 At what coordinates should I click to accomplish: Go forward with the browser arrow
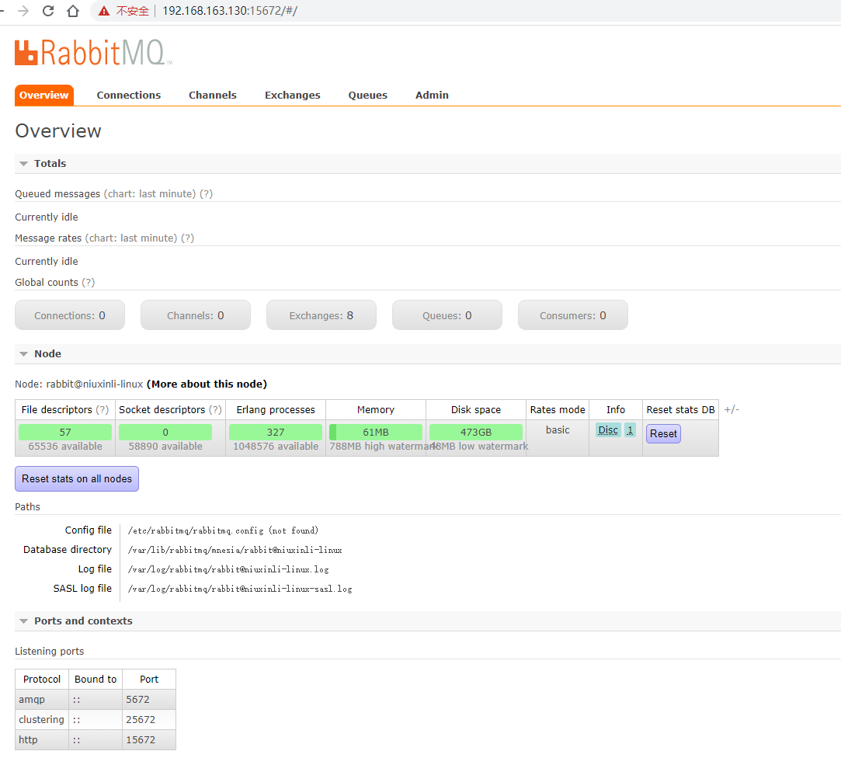pyautogui.click(x=23, y=11)
